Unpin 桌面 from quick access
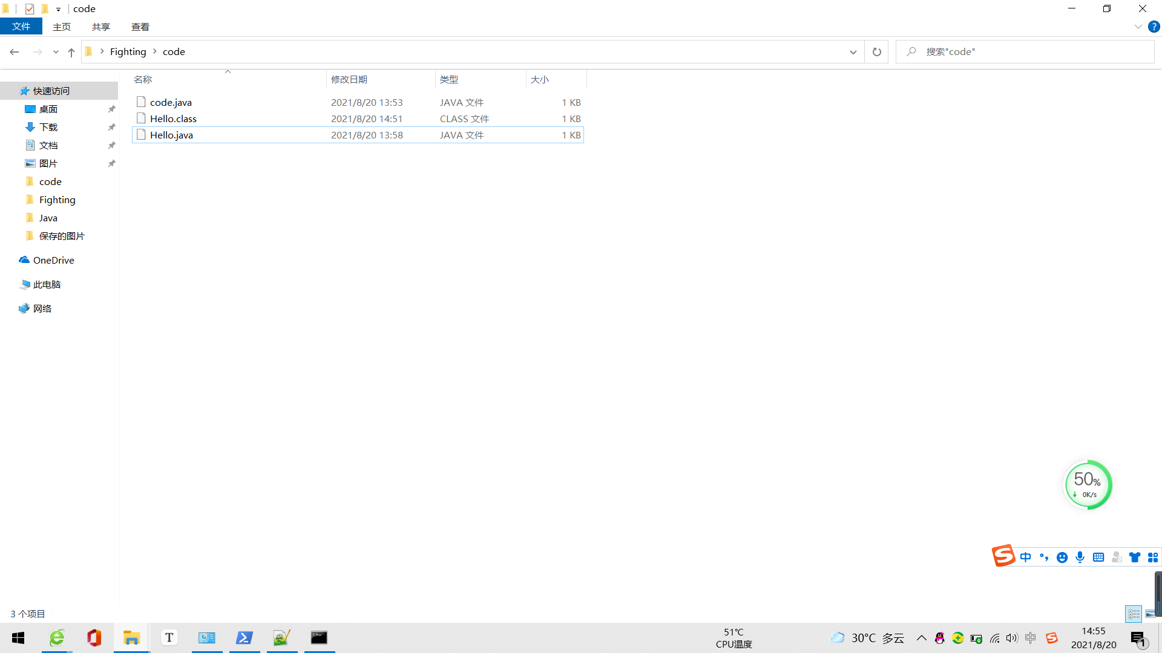 click(111, 109)
